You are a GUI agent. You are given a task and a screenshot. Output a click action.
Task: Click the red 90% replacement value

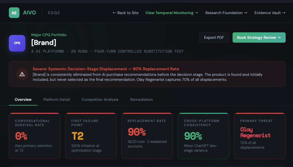click(x=137, y=132)
